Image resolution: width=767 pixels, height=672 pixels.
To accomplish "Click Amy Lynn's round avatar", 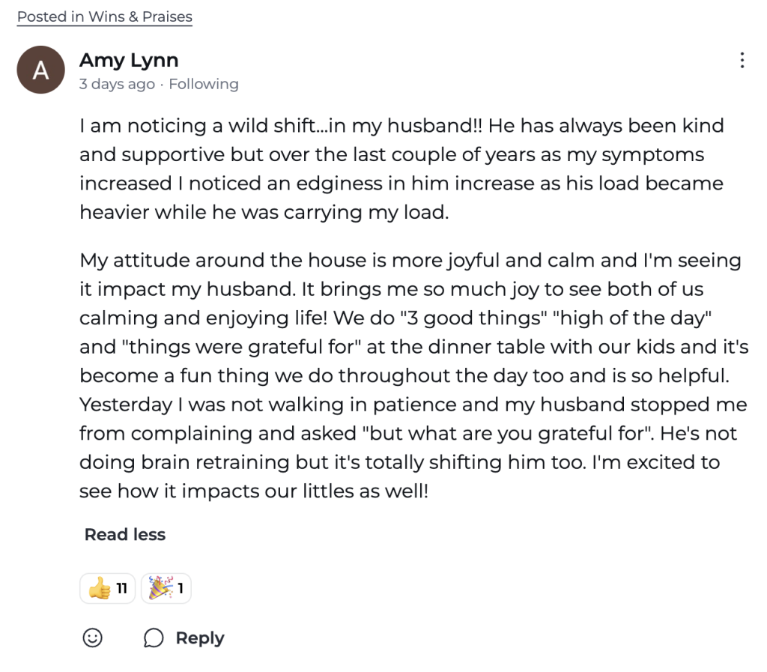I will tap(41, 70).
